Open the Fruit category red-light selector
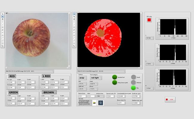This screenshot has width=194, height=119. point(96,78)
